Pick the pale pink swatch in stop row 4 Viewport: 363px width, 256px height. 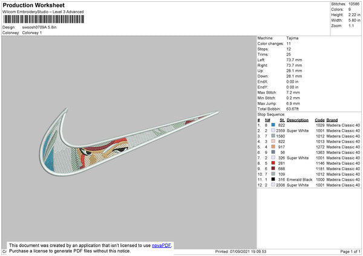click(273, 141)
